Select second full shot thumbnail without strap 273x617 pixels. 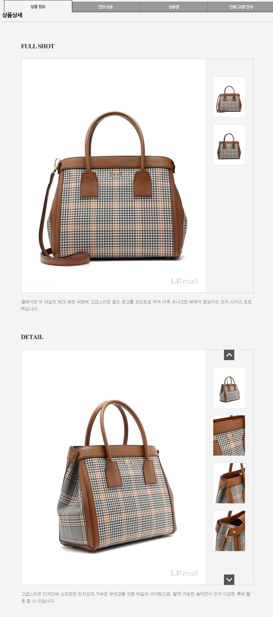229,145
